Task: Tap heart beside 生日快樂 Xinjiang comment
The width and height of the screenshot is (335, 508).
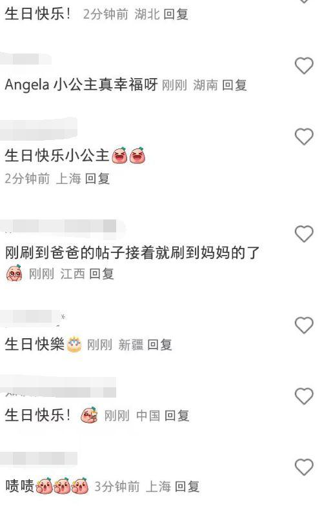Action: point(304,325)
